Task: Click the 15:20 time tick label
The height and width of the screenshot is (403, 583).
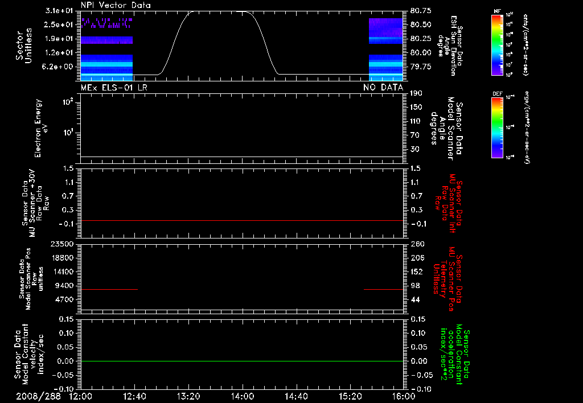Action: [350, 396]
